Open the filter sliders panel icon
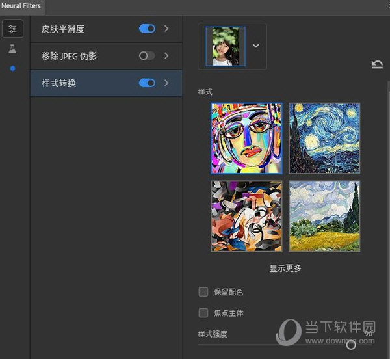Viewport: 390px width, 359px height. click(12, 29)
